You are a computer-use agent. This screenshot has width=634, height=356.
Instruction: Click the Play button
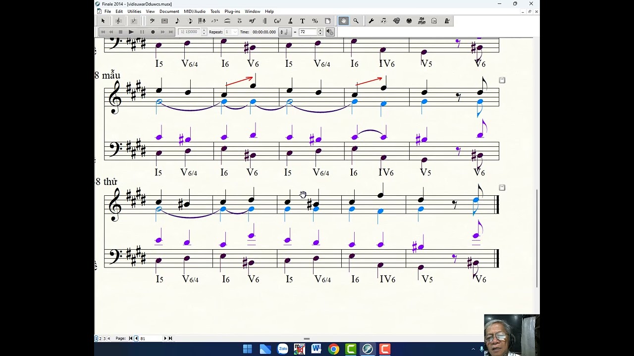[x=131, y=32]
